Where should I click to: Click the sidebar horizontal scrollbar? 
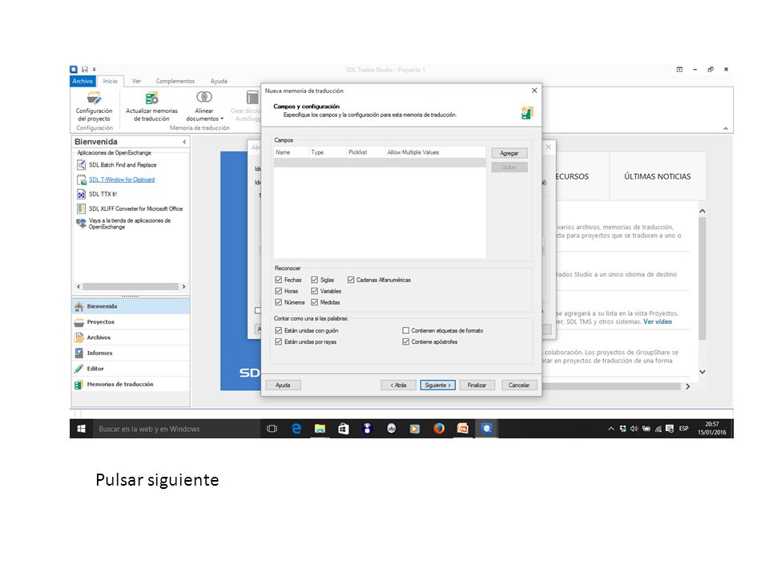tap(131, 287)
